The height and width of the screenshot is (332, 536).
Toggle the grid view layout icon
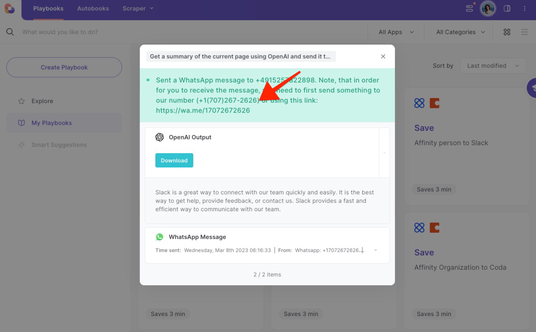[507, 32]
